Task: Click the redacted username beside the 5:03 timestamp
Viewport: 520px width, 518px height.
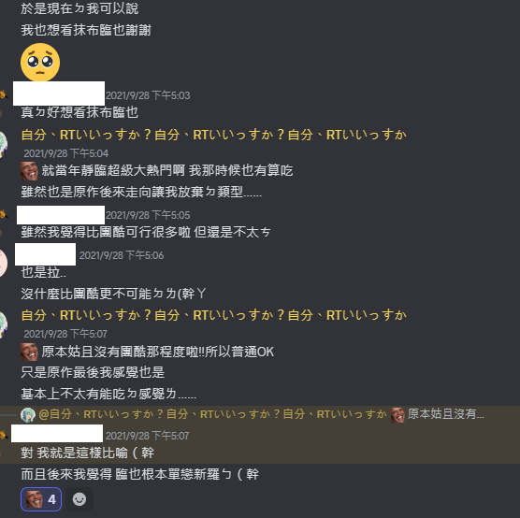Action: pyautogui.click(x=59, y=94)
